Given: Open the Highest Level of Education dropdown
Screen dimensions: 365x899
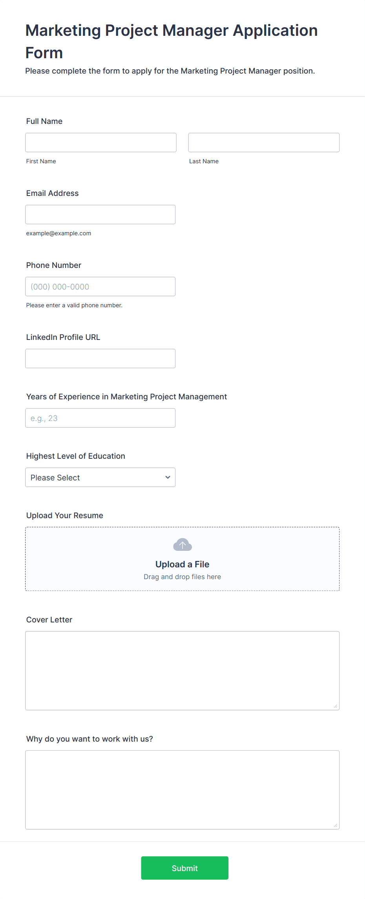Looking at the screenshot, I should point(100,477).
